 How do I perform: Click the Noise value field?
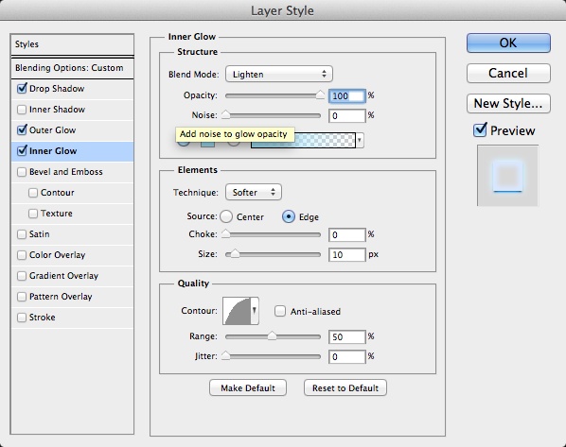point(347,115)
